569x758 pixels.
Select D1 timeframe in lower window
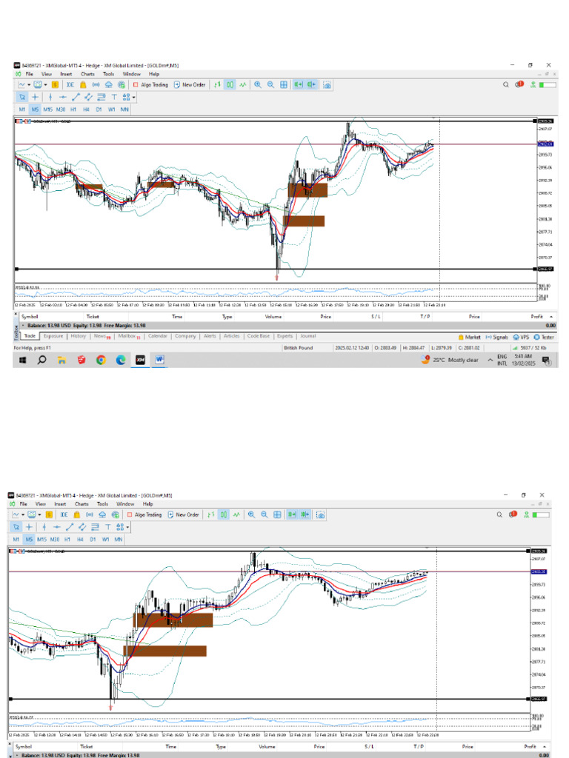93,540
